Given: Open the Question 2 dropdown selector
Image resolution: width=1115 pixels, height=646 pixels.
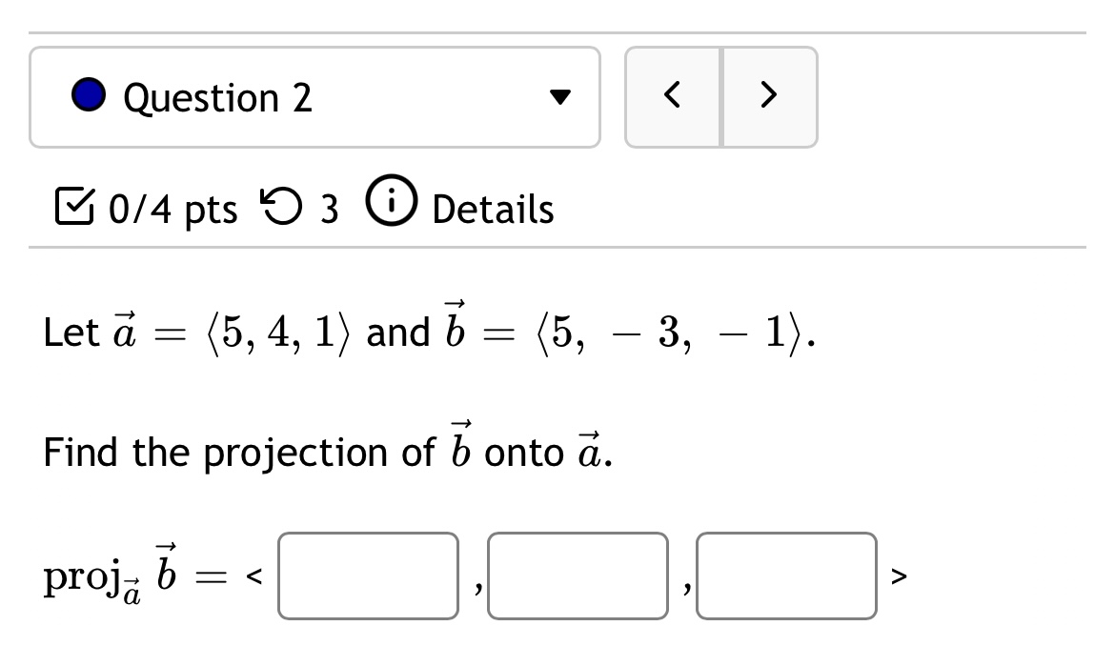Looking at the screenshot, I should pyautogui.click(x=314, y=96).
